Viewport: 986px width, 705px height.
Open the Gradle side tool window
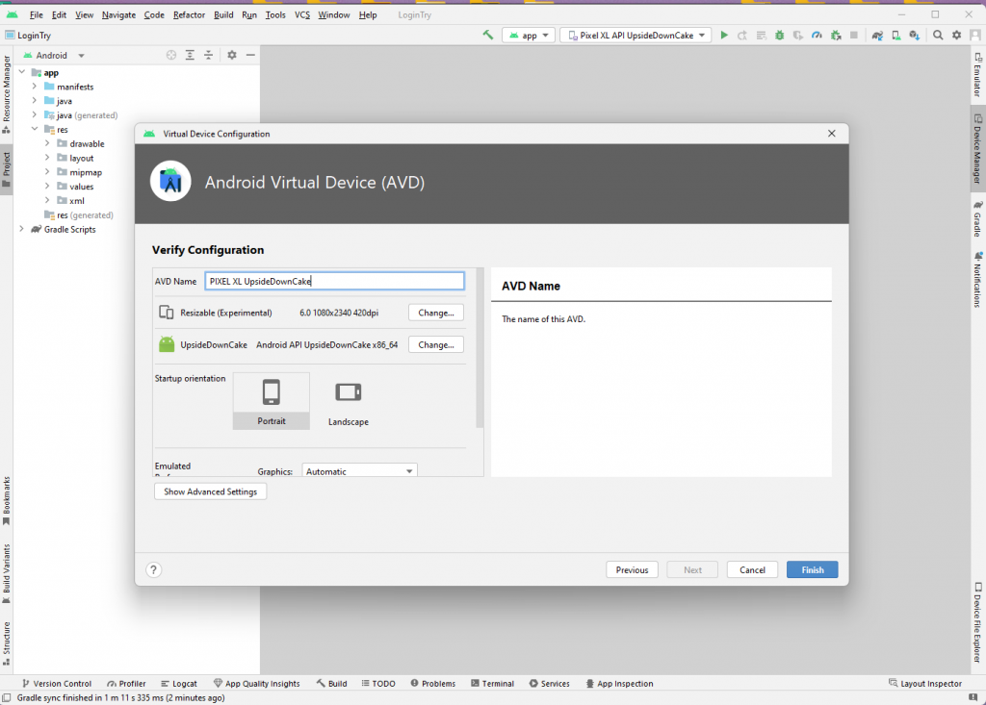click(978, 218)
